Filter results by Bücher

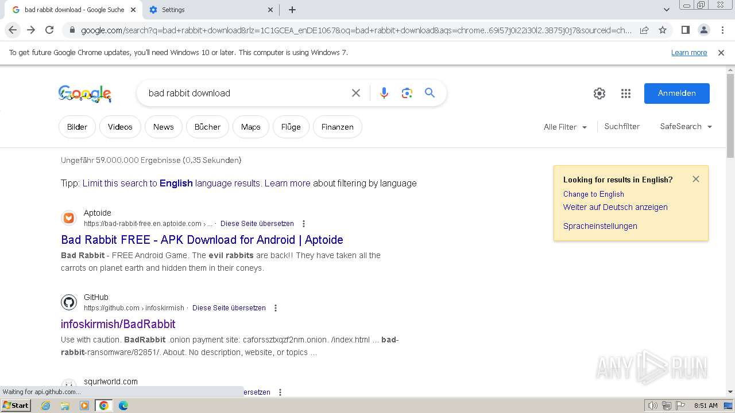click(x=207, y=127)
